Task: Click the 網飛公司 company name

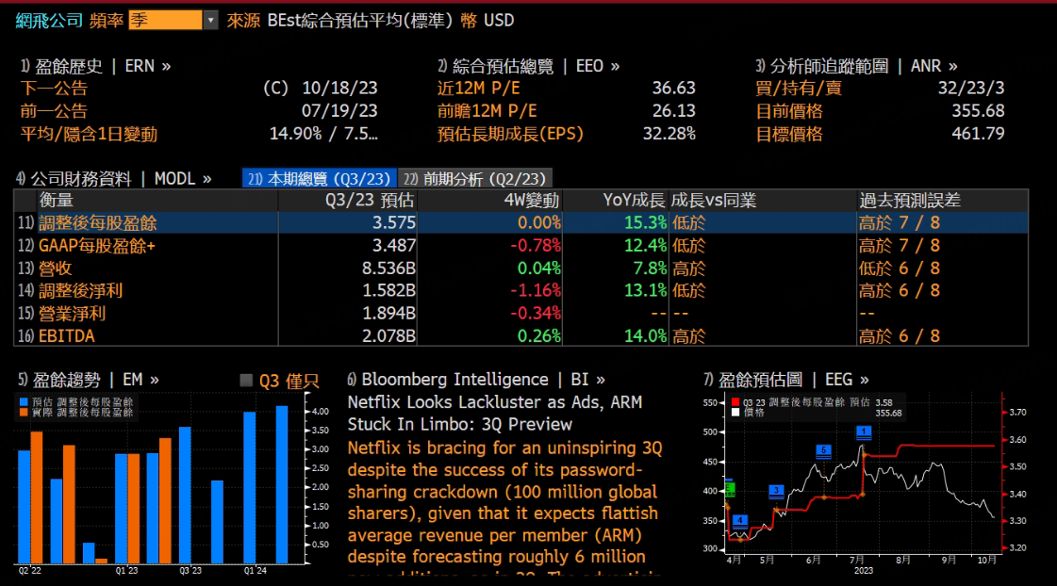Action: (x=48, y=20)
